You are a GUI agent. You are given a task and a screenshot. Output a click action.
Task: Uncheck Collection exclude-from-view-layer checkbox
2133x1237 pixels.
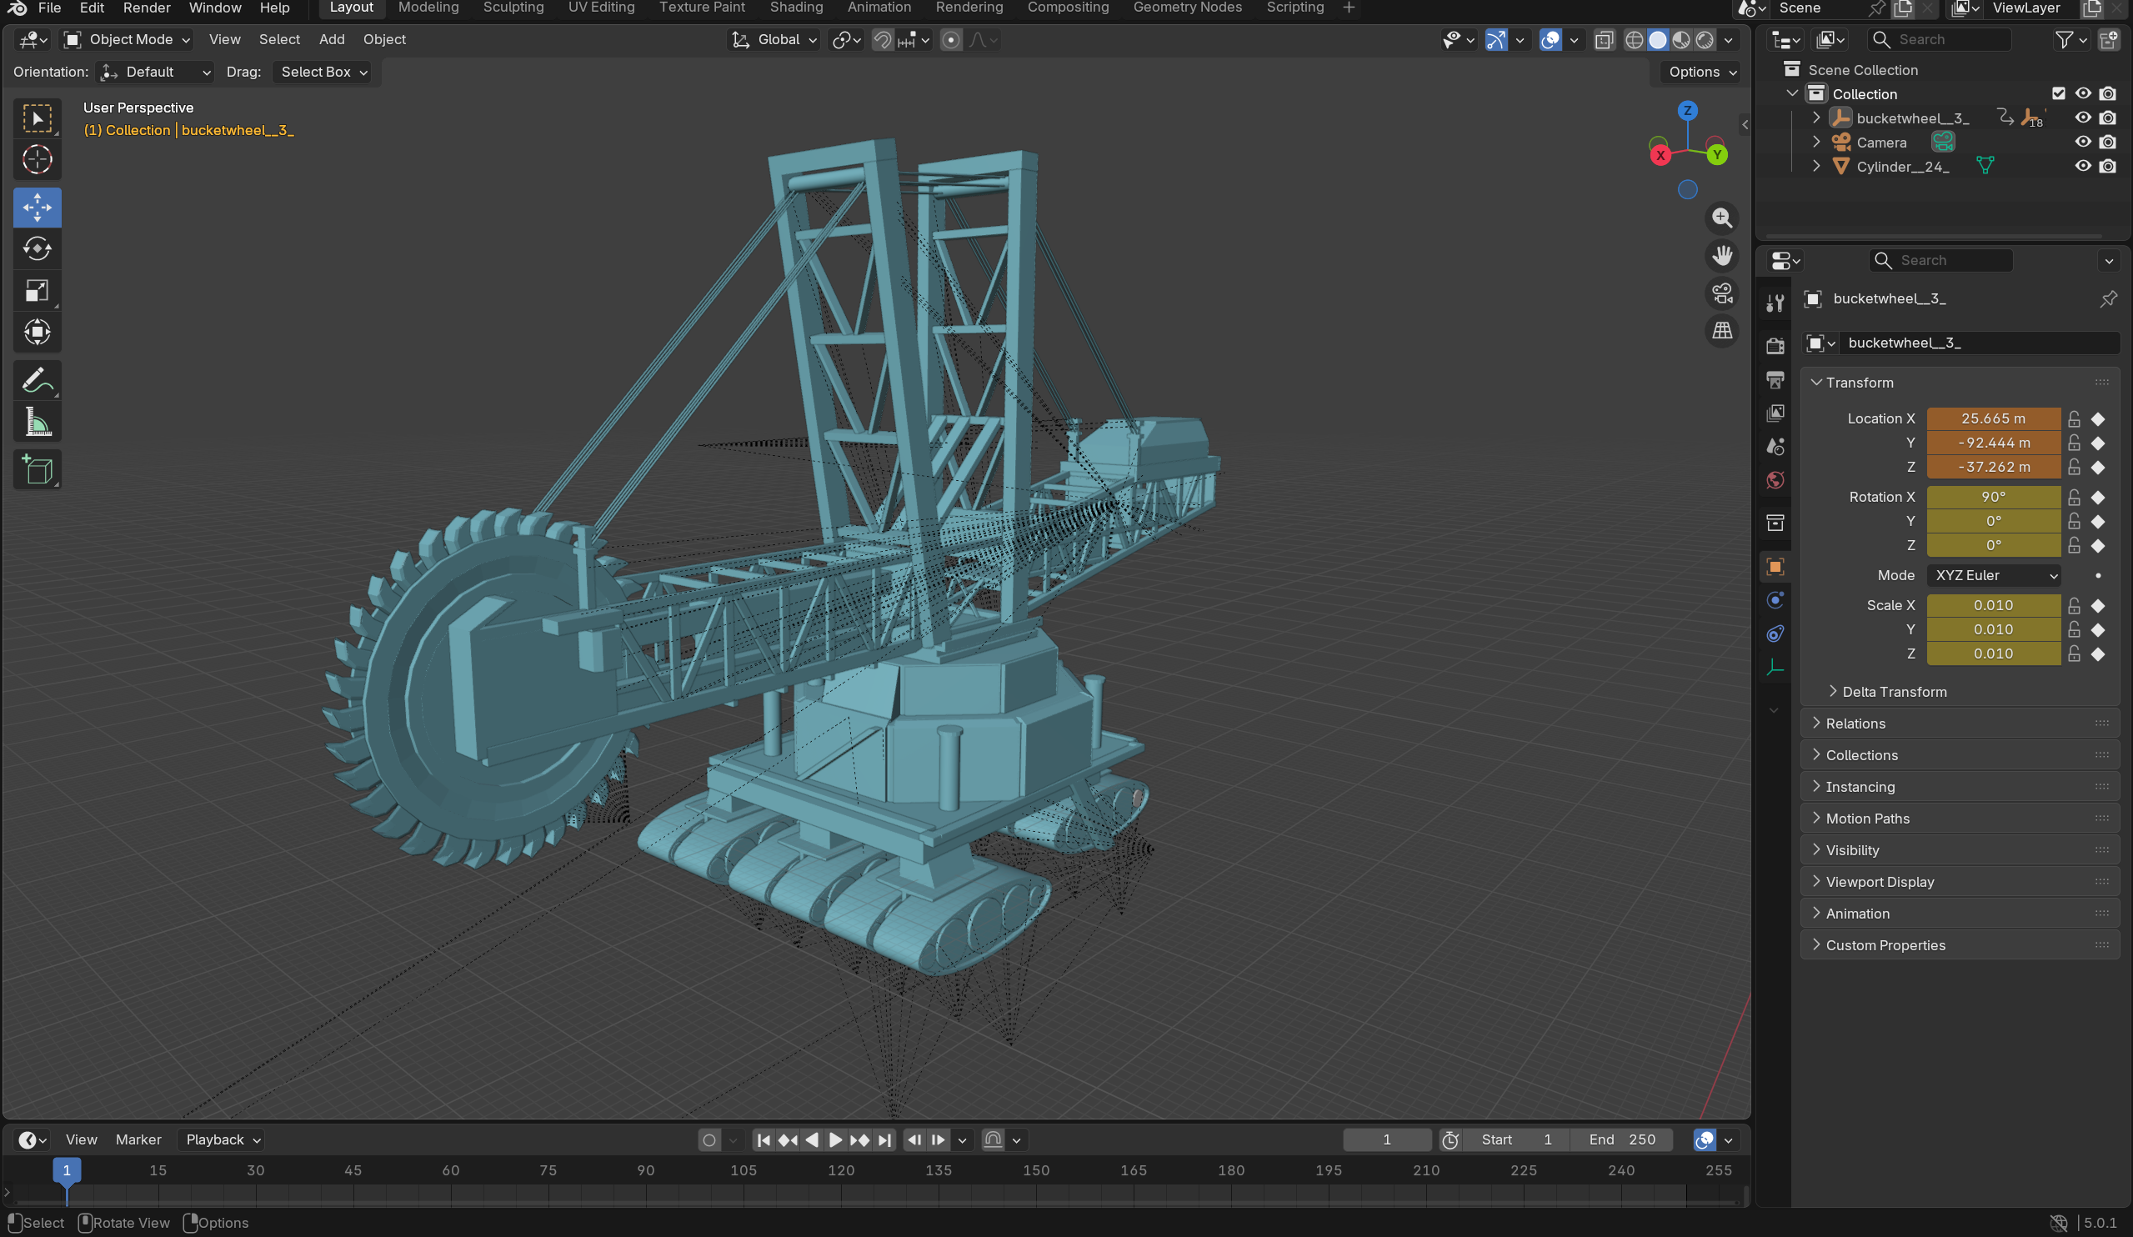click(x=2058, y=94)
